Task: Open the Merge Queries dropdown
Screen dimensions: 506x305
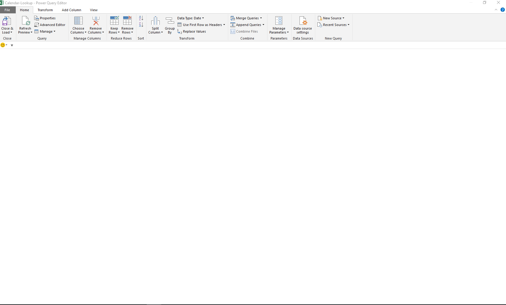Action: point(246,18)
